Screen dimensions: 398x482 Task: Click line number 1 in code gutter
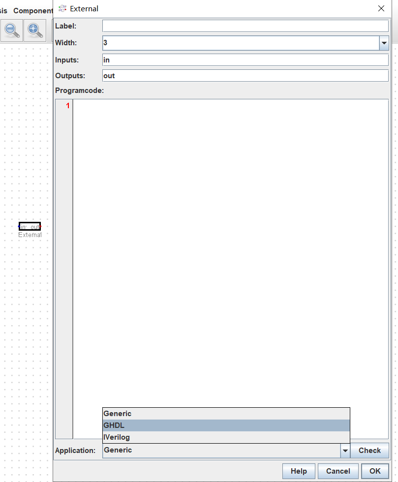(68, 106)
